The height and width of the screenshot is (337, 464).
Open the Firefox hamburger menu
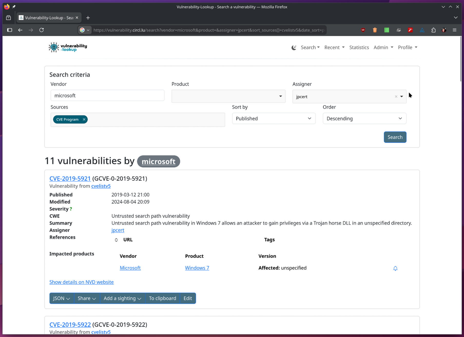pos(455,30)
